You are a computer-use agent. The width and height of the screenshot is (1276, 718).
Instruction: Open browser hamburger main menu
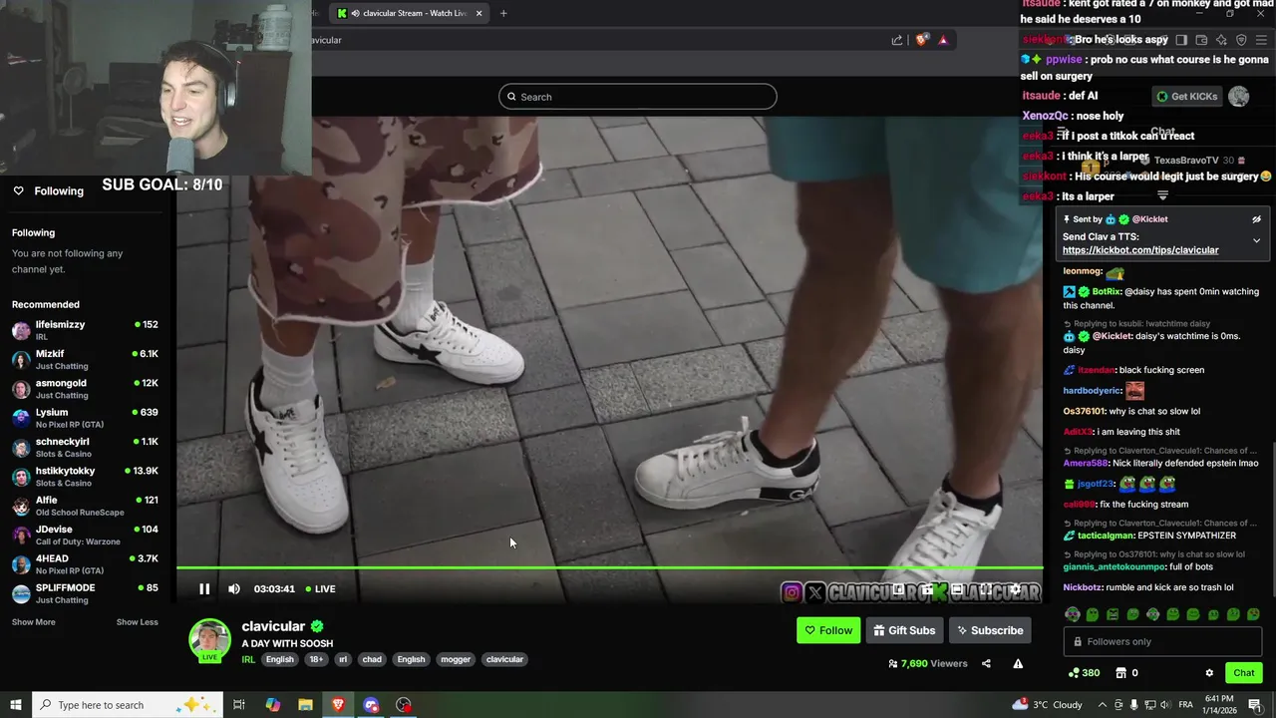(x=1261, y=40)
